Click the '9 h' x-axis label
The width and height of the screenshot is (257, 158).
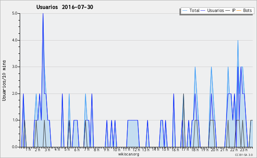pyautogui.click(x=106, y=149)
